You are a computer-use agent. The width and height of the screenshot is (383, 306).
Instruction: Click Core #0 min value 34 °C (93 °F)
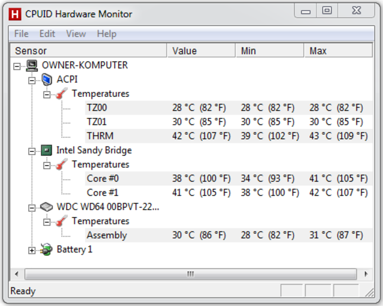pos(268,178)
